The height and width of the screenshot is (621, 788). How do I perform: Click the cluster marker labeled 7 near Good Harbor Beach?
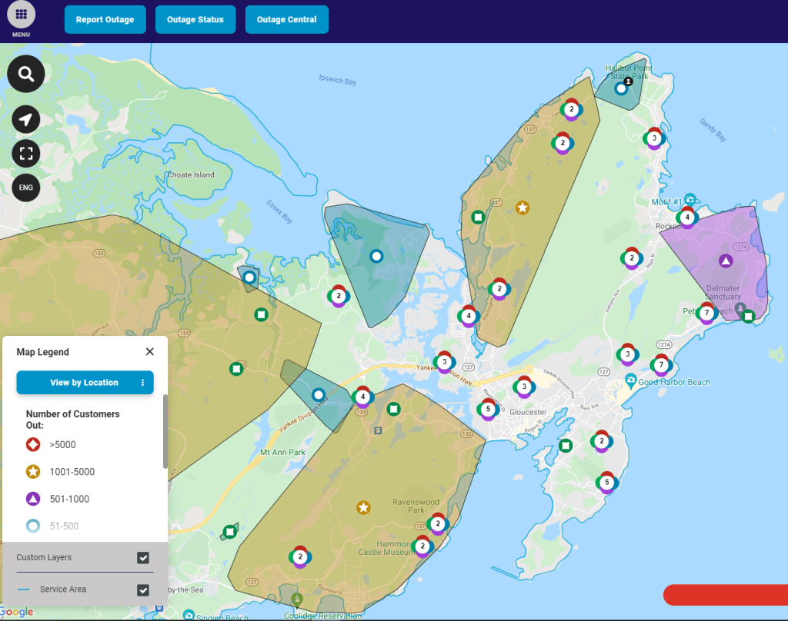pyautogui.click(x=660, y=365)
